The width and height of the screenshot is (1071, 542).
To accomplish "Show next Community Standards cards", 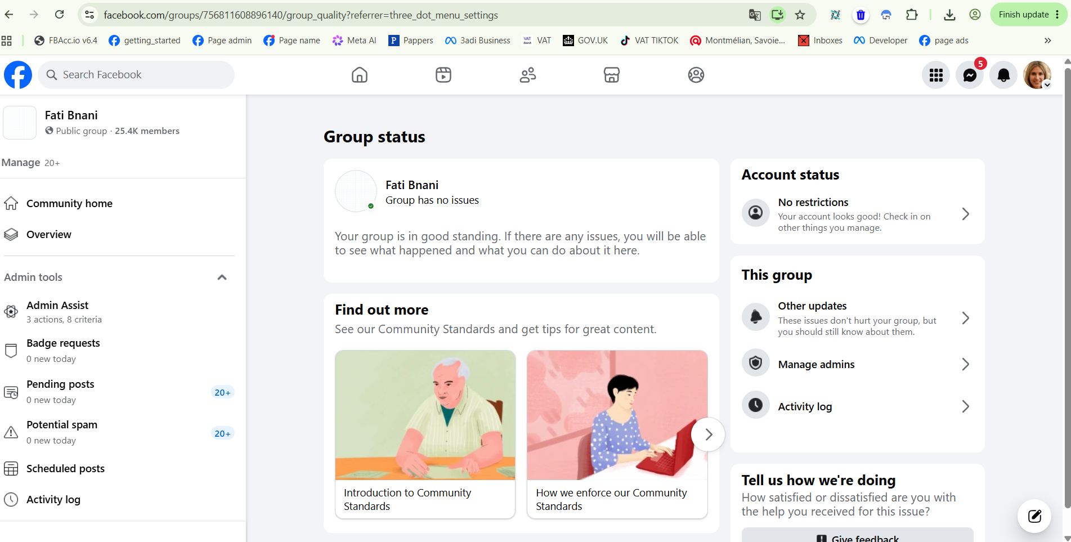I will (x=708, y=434).
